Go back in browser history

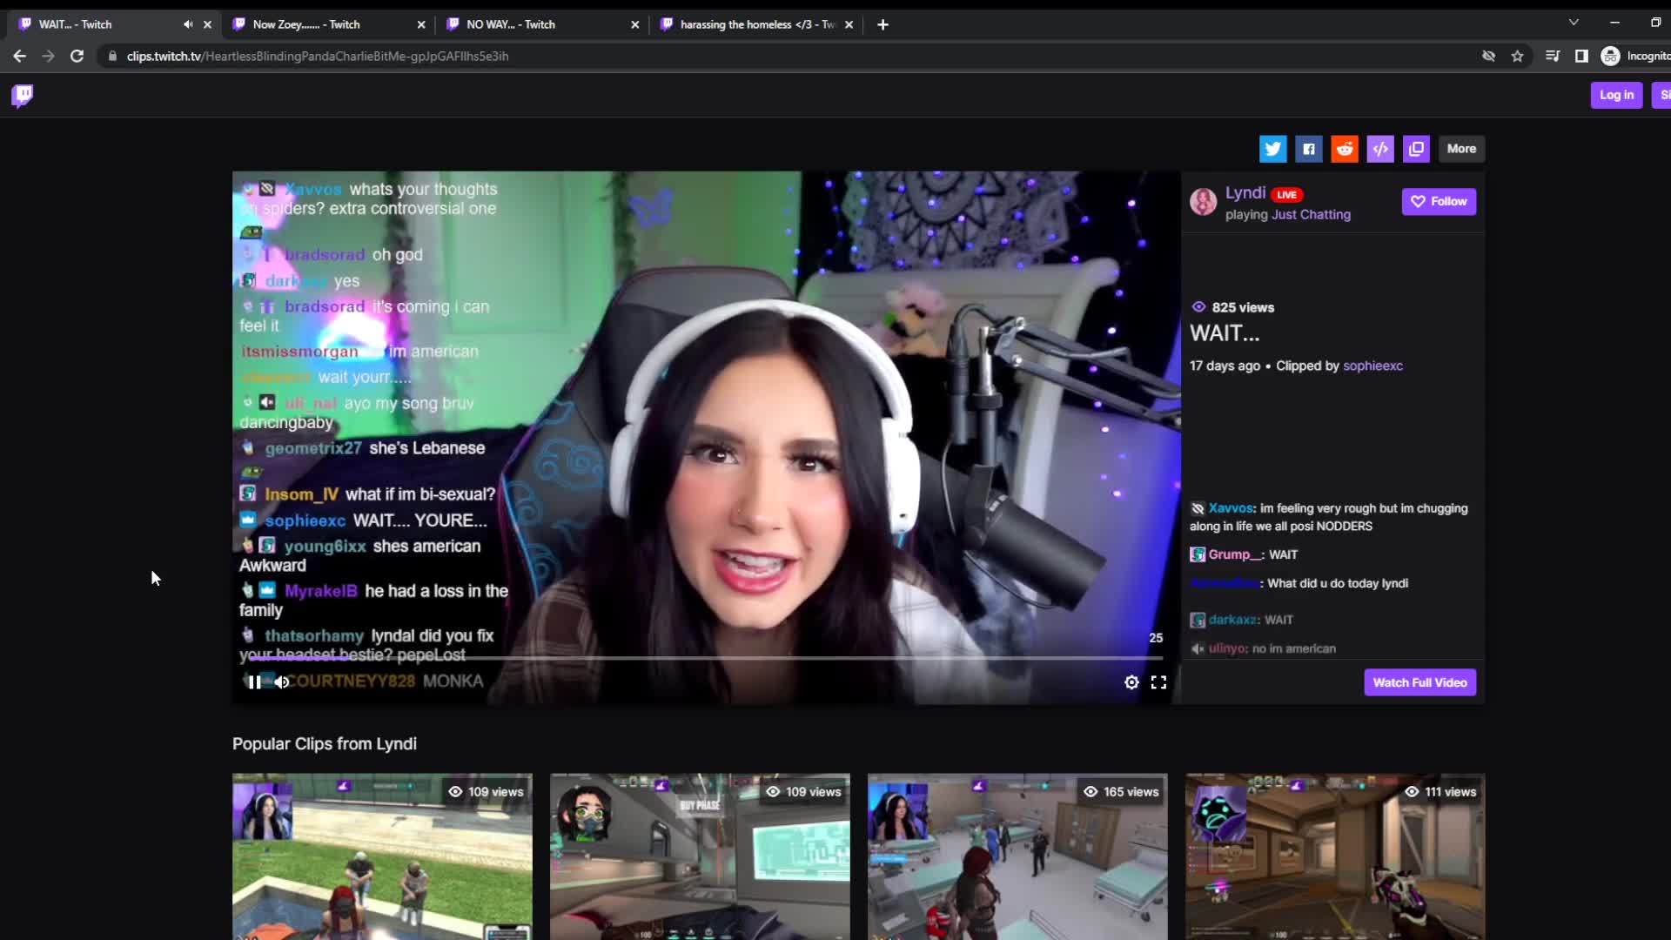pos(19,56)
